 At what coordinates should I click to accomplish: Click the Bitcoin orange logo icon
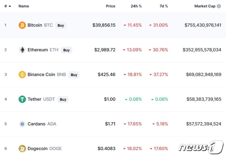tap(22, 25)
